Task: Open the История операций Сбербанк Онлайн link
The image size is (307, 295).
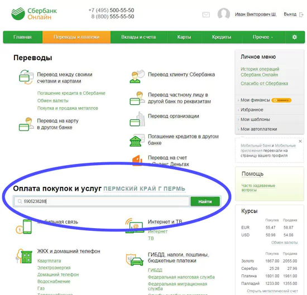Action: click(260, 72)
